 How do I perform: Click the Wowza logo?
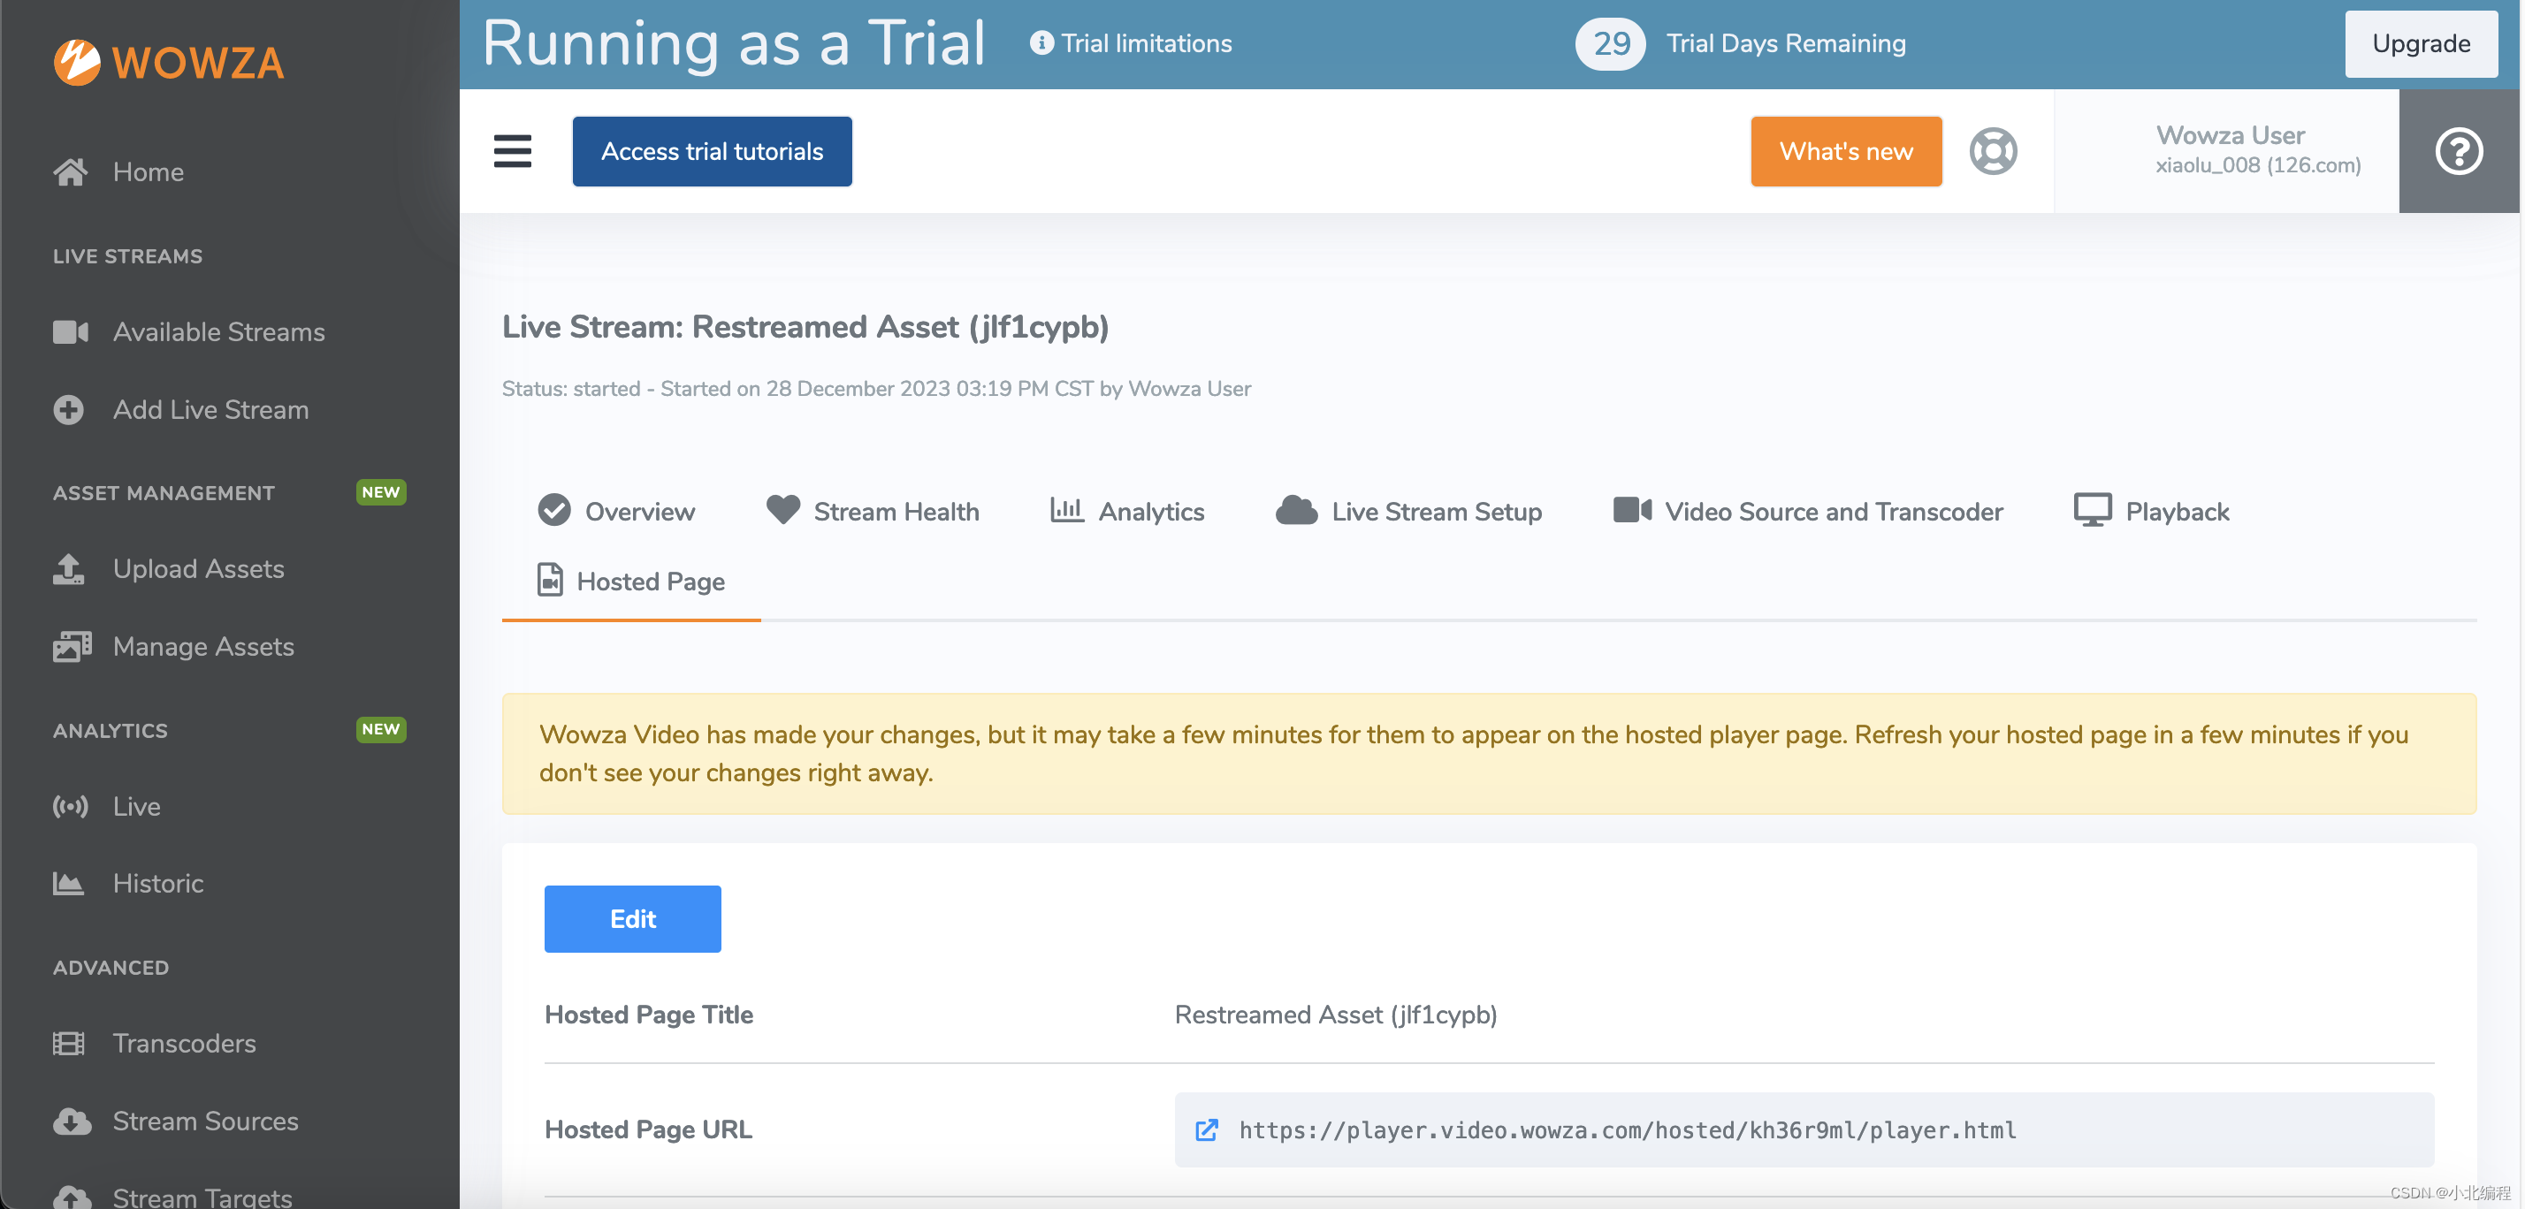(x=169, y=62)
